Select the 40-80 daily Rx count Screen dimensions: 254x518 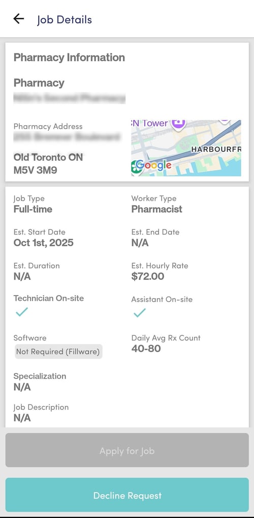click(x=146, y=348)
